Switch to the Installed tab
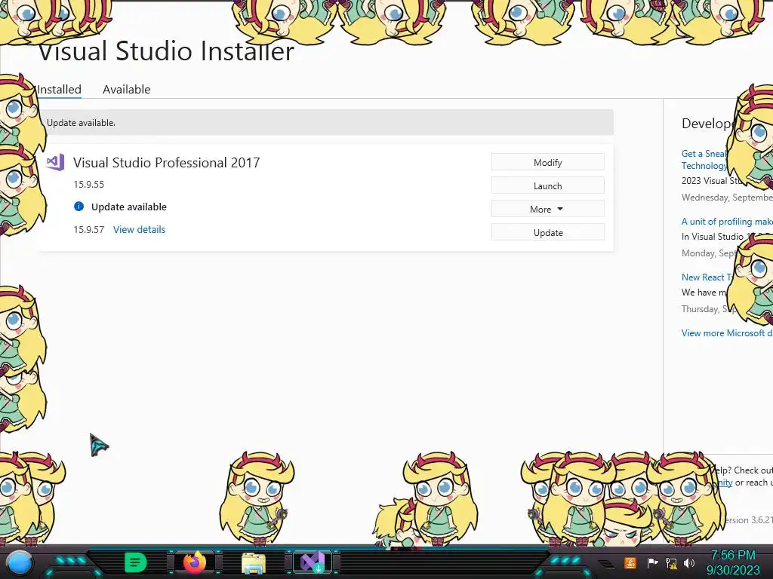Screen dimensions: 773x579 point(59,90)
